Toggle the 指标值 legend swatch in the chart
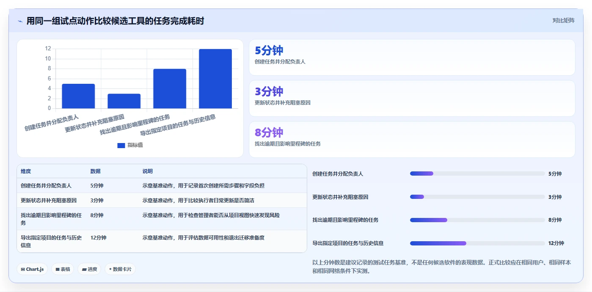This screenshot has height=292, width=592. pos(121,145)
